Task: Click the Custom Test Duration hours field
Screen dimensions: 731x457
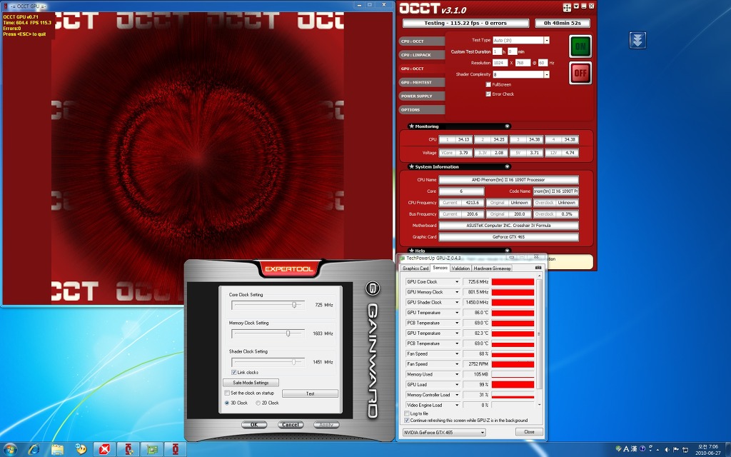Action: [497, 51]
